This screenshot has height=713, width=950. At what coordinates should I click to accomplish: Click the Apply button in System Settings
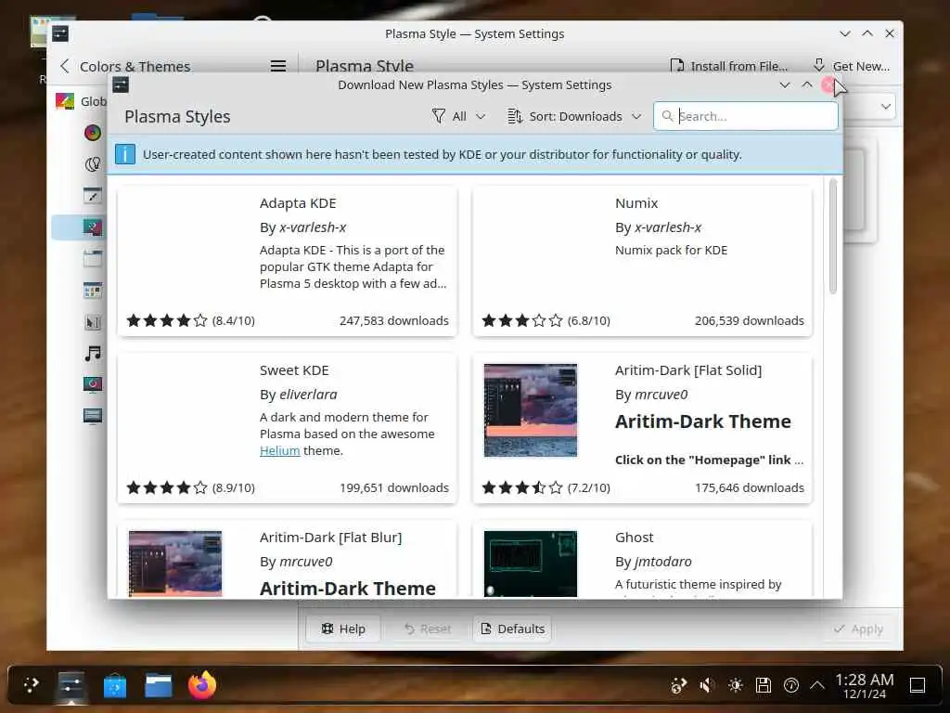[x=858, y=629]
